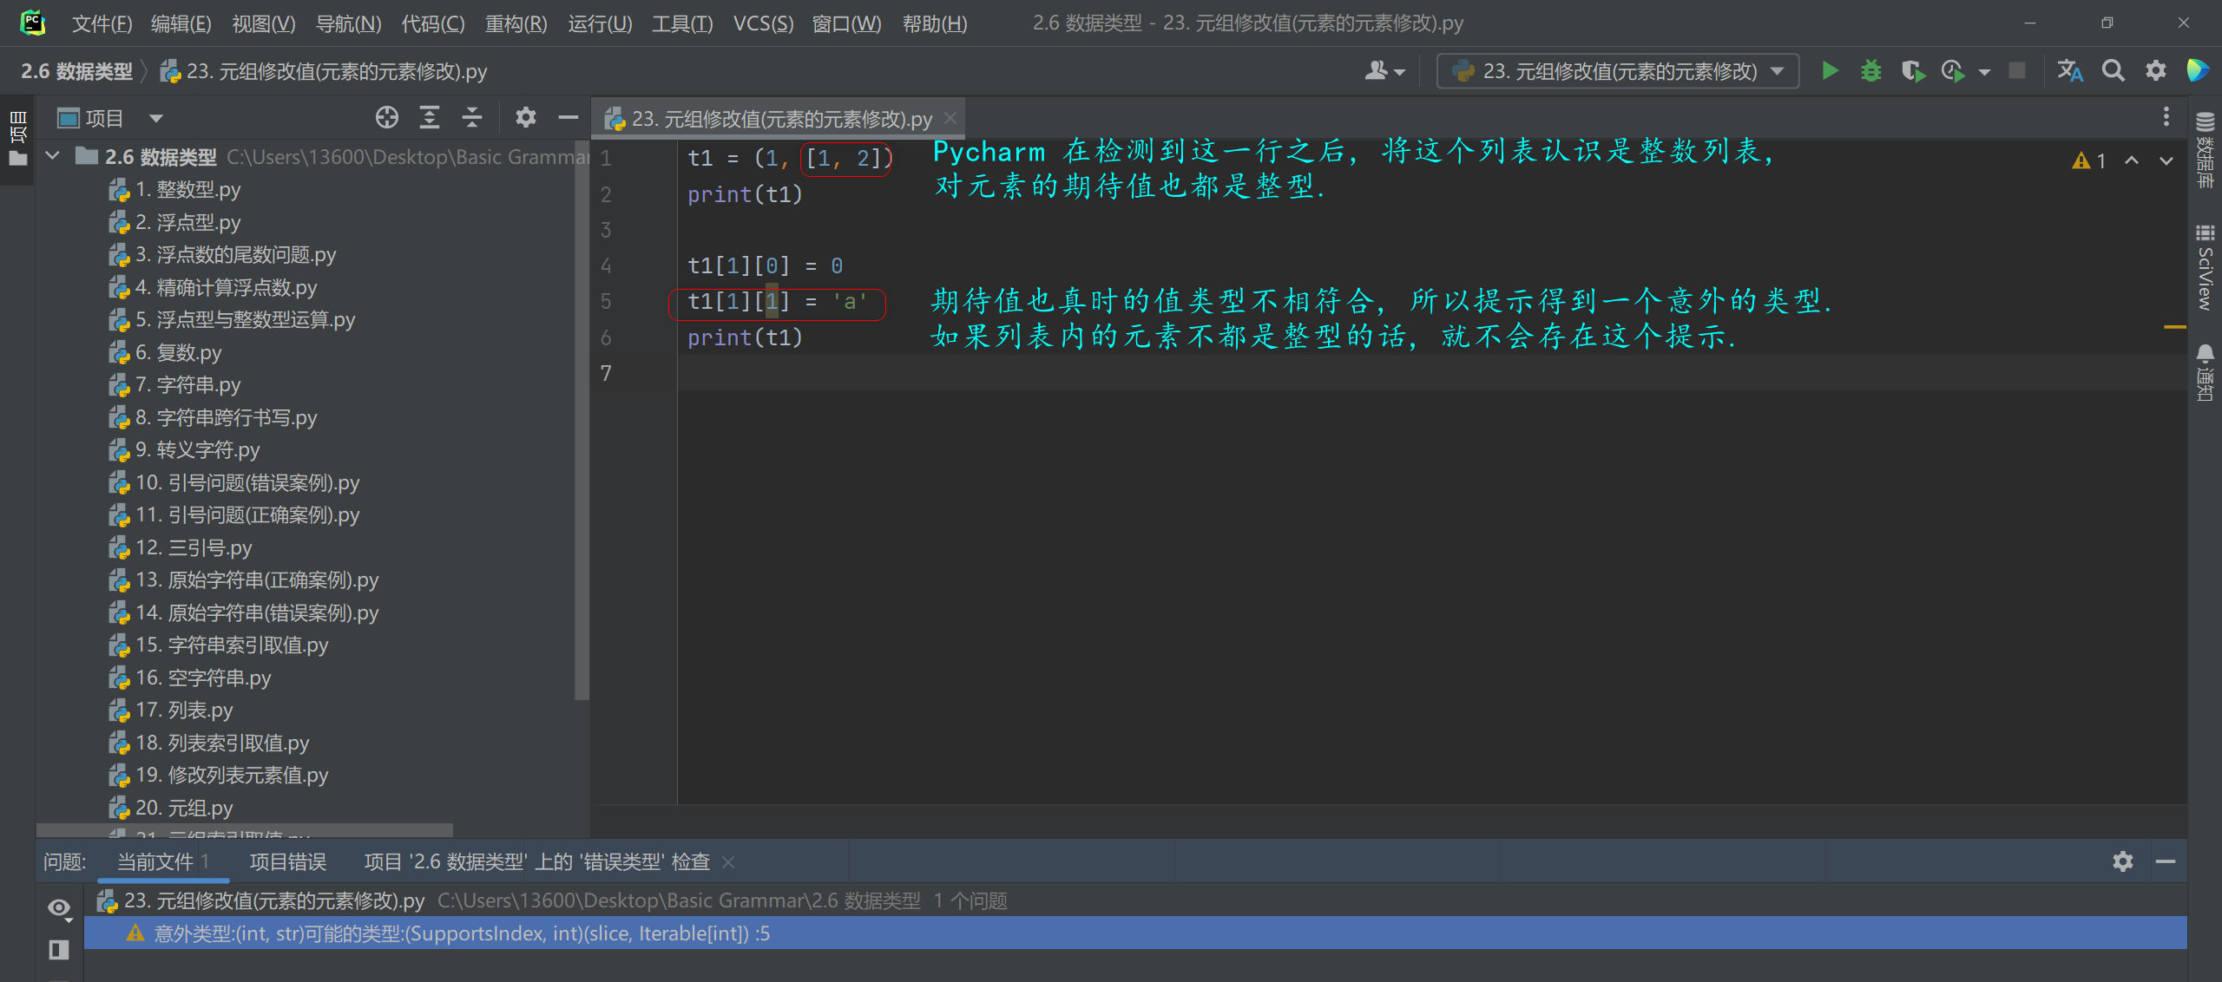The height and width of the screenshot is (982, 2222).
Task: Open file 20. 元组.py
Action: [x=170, y=808]
